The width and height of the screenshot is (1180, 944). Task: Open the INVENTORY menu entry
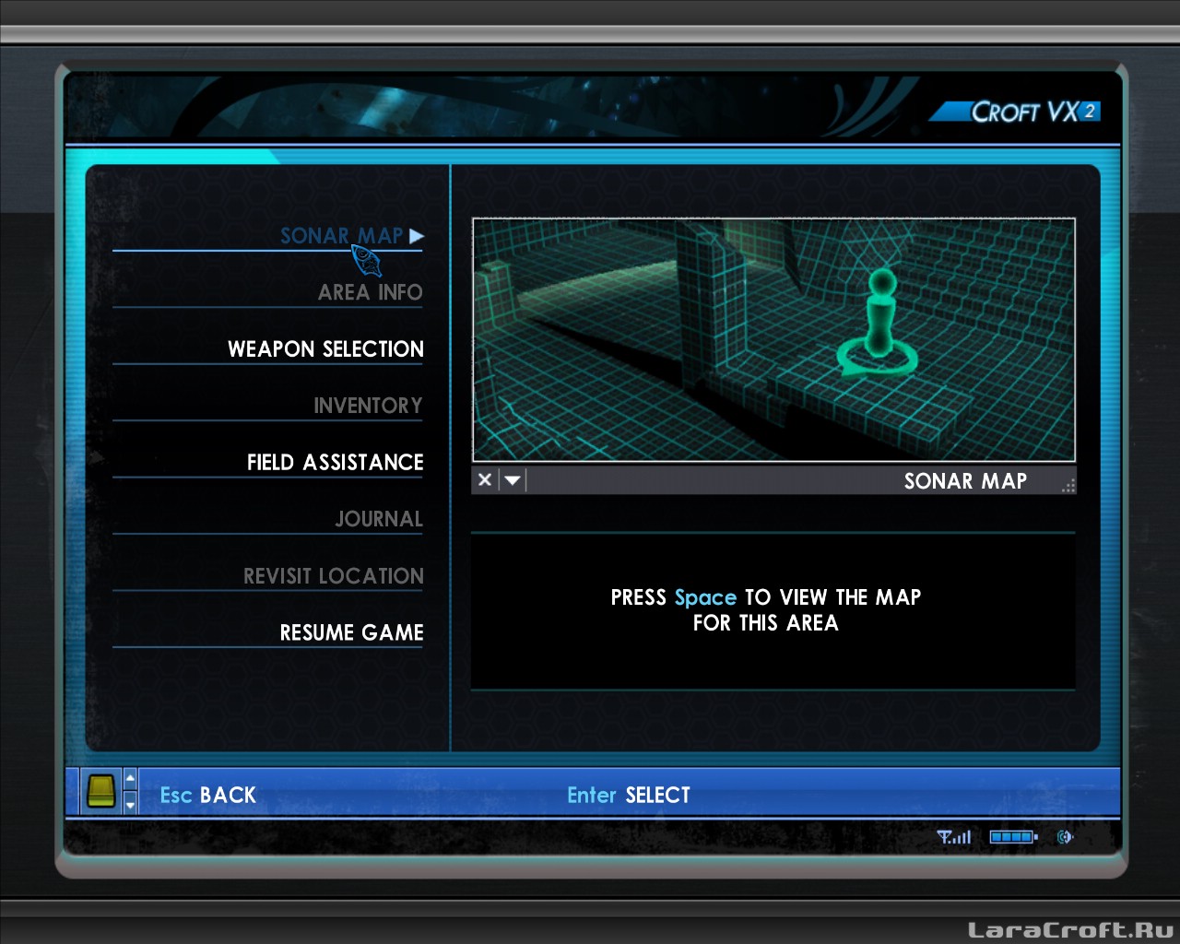pos(368,406)
